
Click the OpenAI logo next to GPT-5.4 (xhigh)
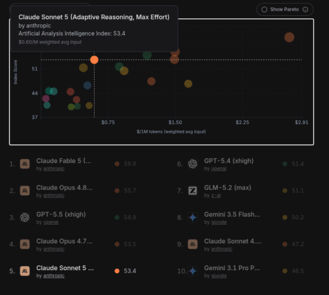[x=193, y=164]
